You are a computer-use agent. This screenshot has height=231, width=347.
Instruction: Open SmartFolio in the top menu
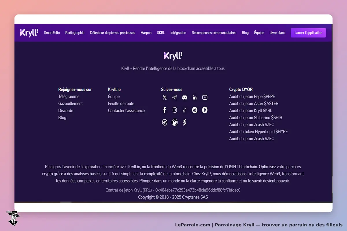[x=52, y=33]
